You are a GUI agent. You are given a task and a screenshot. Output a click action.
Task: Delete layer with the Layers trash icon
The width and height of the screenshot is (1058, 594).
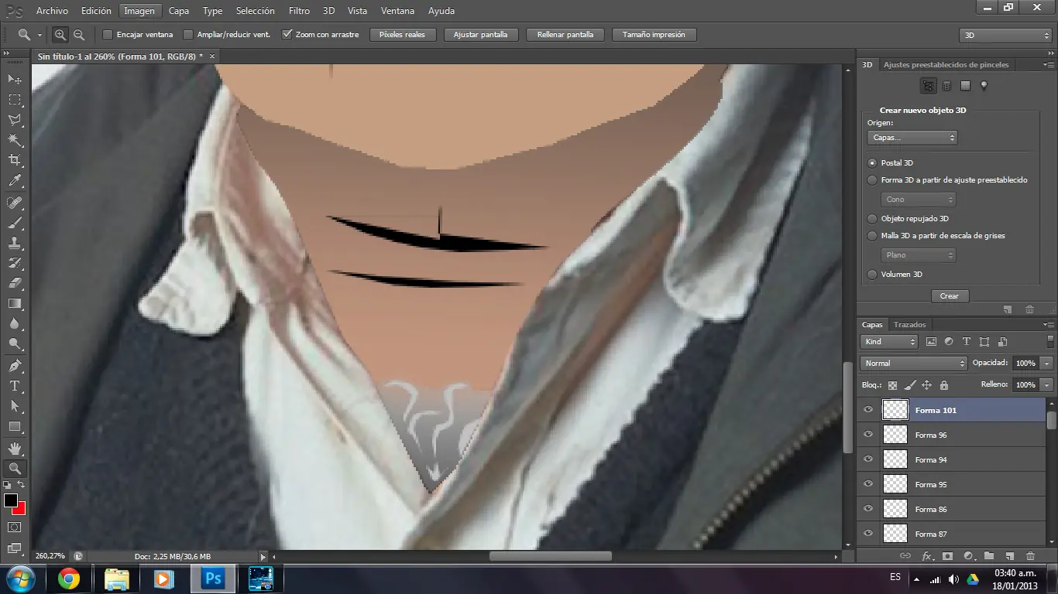coord(1030,556)
